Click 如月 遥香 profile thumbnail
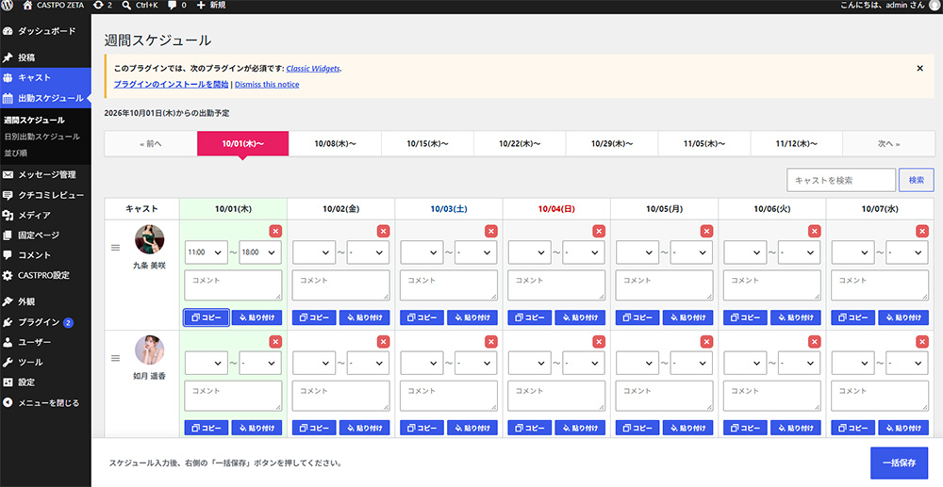 (149, 350)
